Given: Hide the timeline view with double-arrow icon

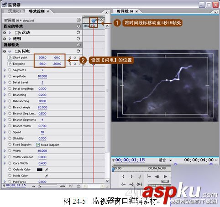Looking at the screenshot, I should click(79, 20).
